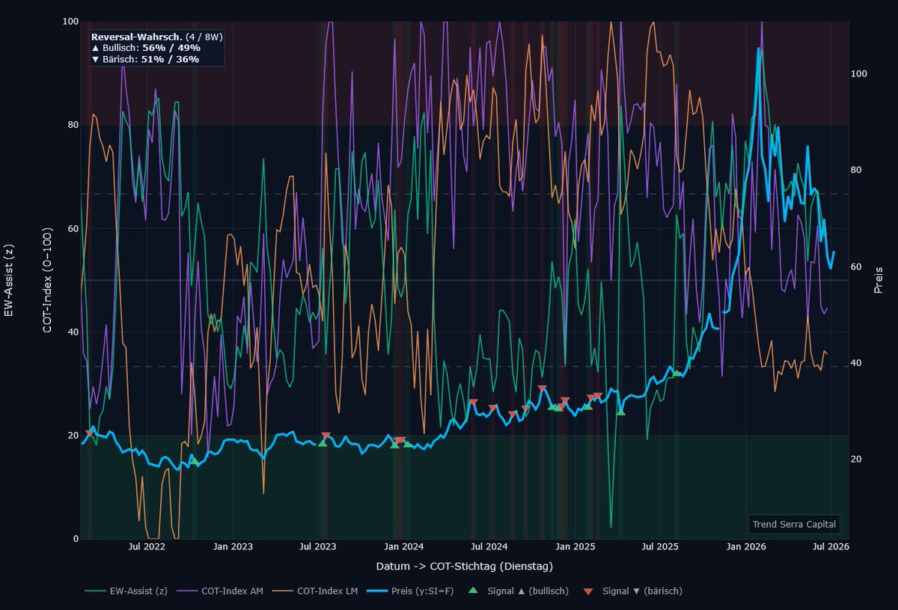The height and width of the screenshot is (610, 898).
Task: Click the first bearish signal marker before Jul 2022
Action: [90, 433]
